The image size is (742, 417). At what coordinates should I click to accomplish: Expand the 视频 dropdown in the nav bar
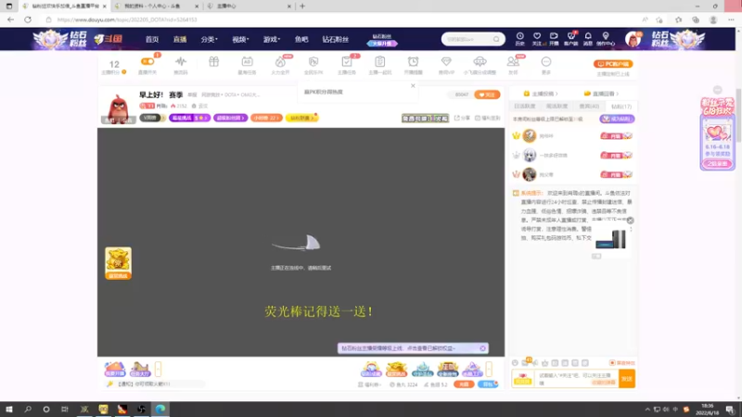click(x=240, y=39)
